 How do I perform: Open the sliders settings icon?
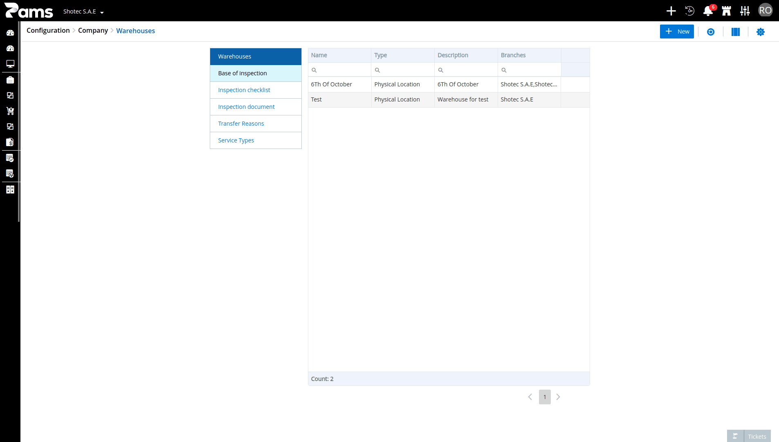745,11
